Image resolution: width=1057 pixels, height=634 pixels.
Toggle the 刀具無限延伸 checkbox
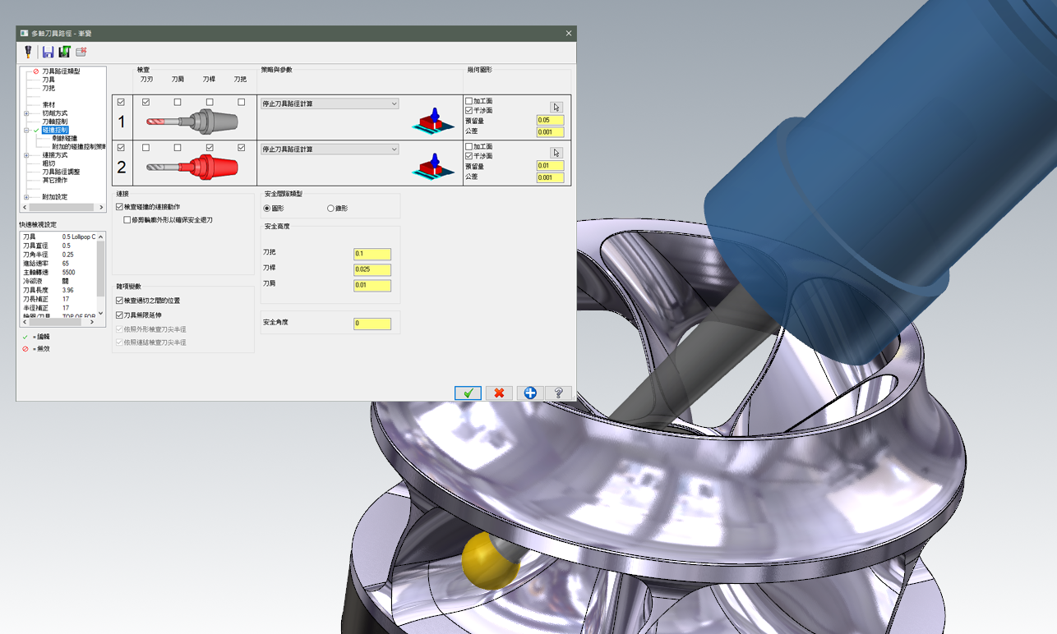(120, 315)
